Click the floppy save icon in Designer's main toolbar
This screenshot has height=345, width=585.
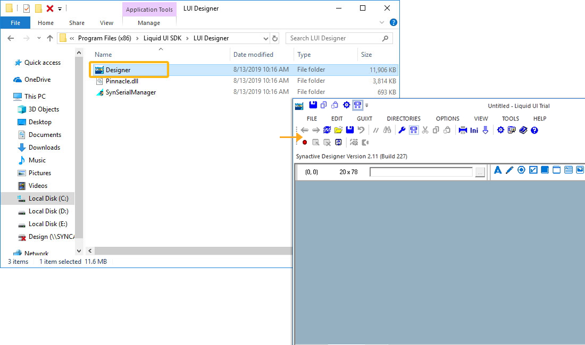349,130
